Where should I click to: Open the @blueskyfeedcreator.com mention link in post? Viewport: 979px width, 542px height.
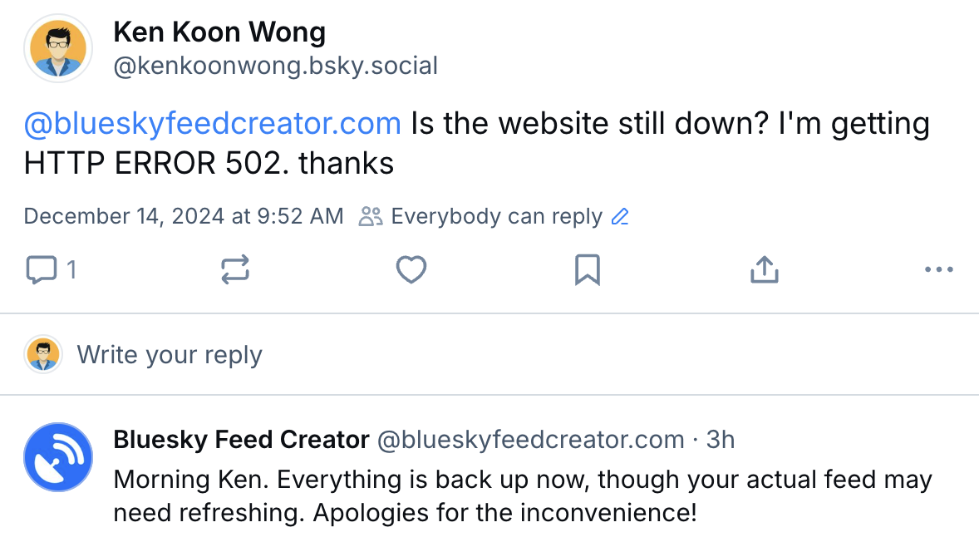[x=212, y=123]
